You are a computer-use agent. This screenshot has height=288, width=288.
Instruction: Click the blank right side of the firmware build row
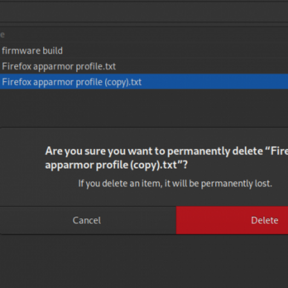tap(175, 50)
